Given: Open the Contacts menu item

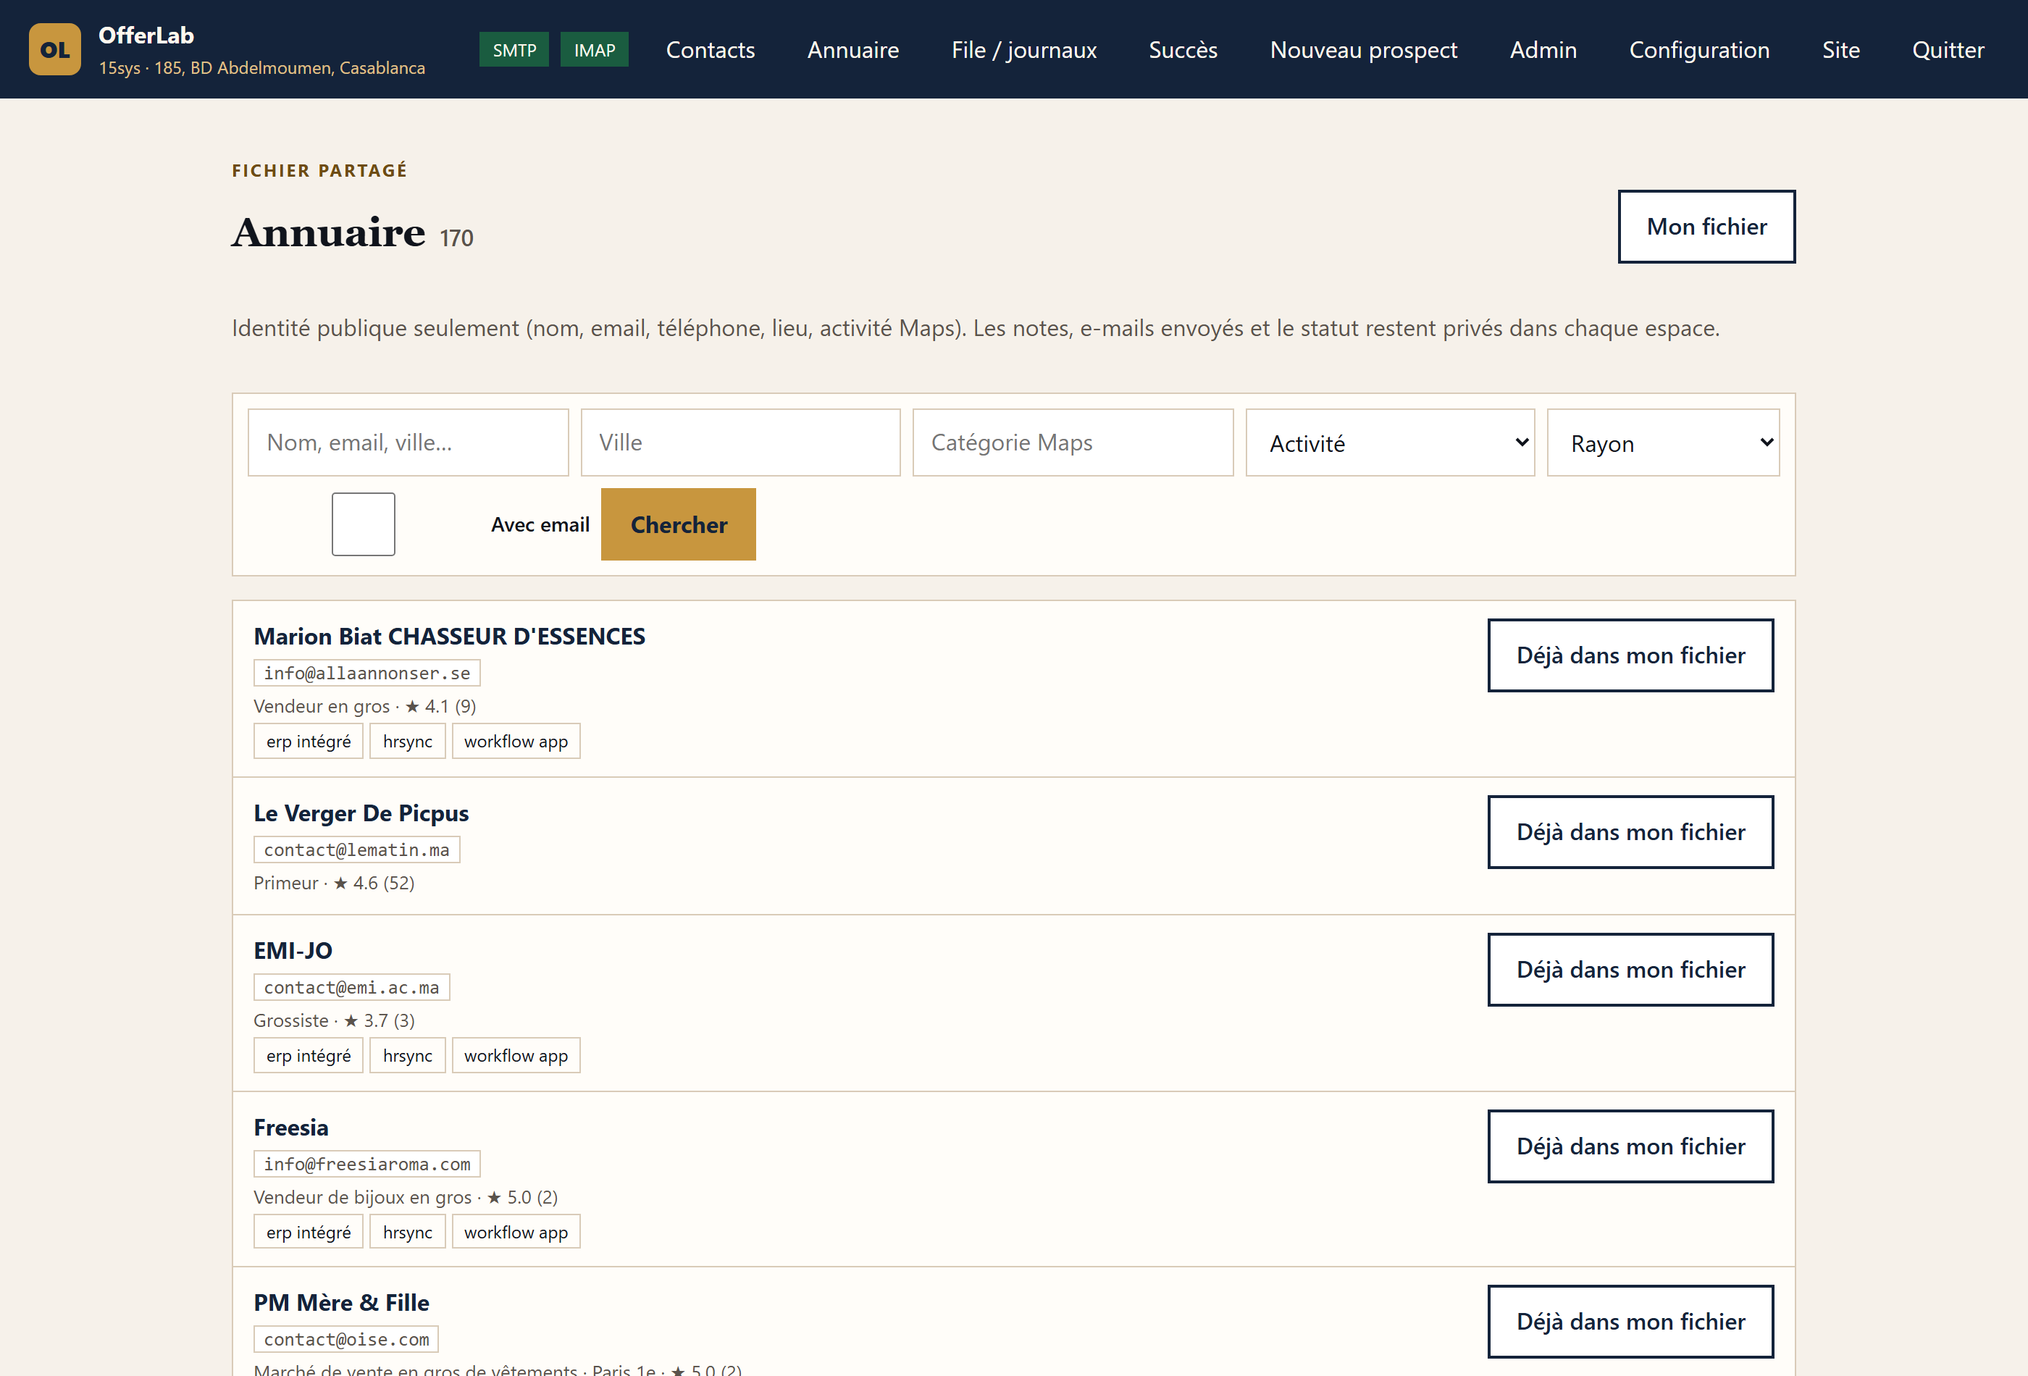Looking at the screenshot, I should pyautogui.click(x=711, y=50).
